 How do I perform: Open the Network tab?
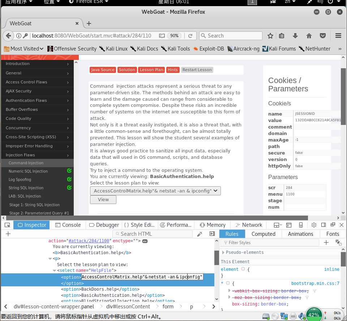249,225
